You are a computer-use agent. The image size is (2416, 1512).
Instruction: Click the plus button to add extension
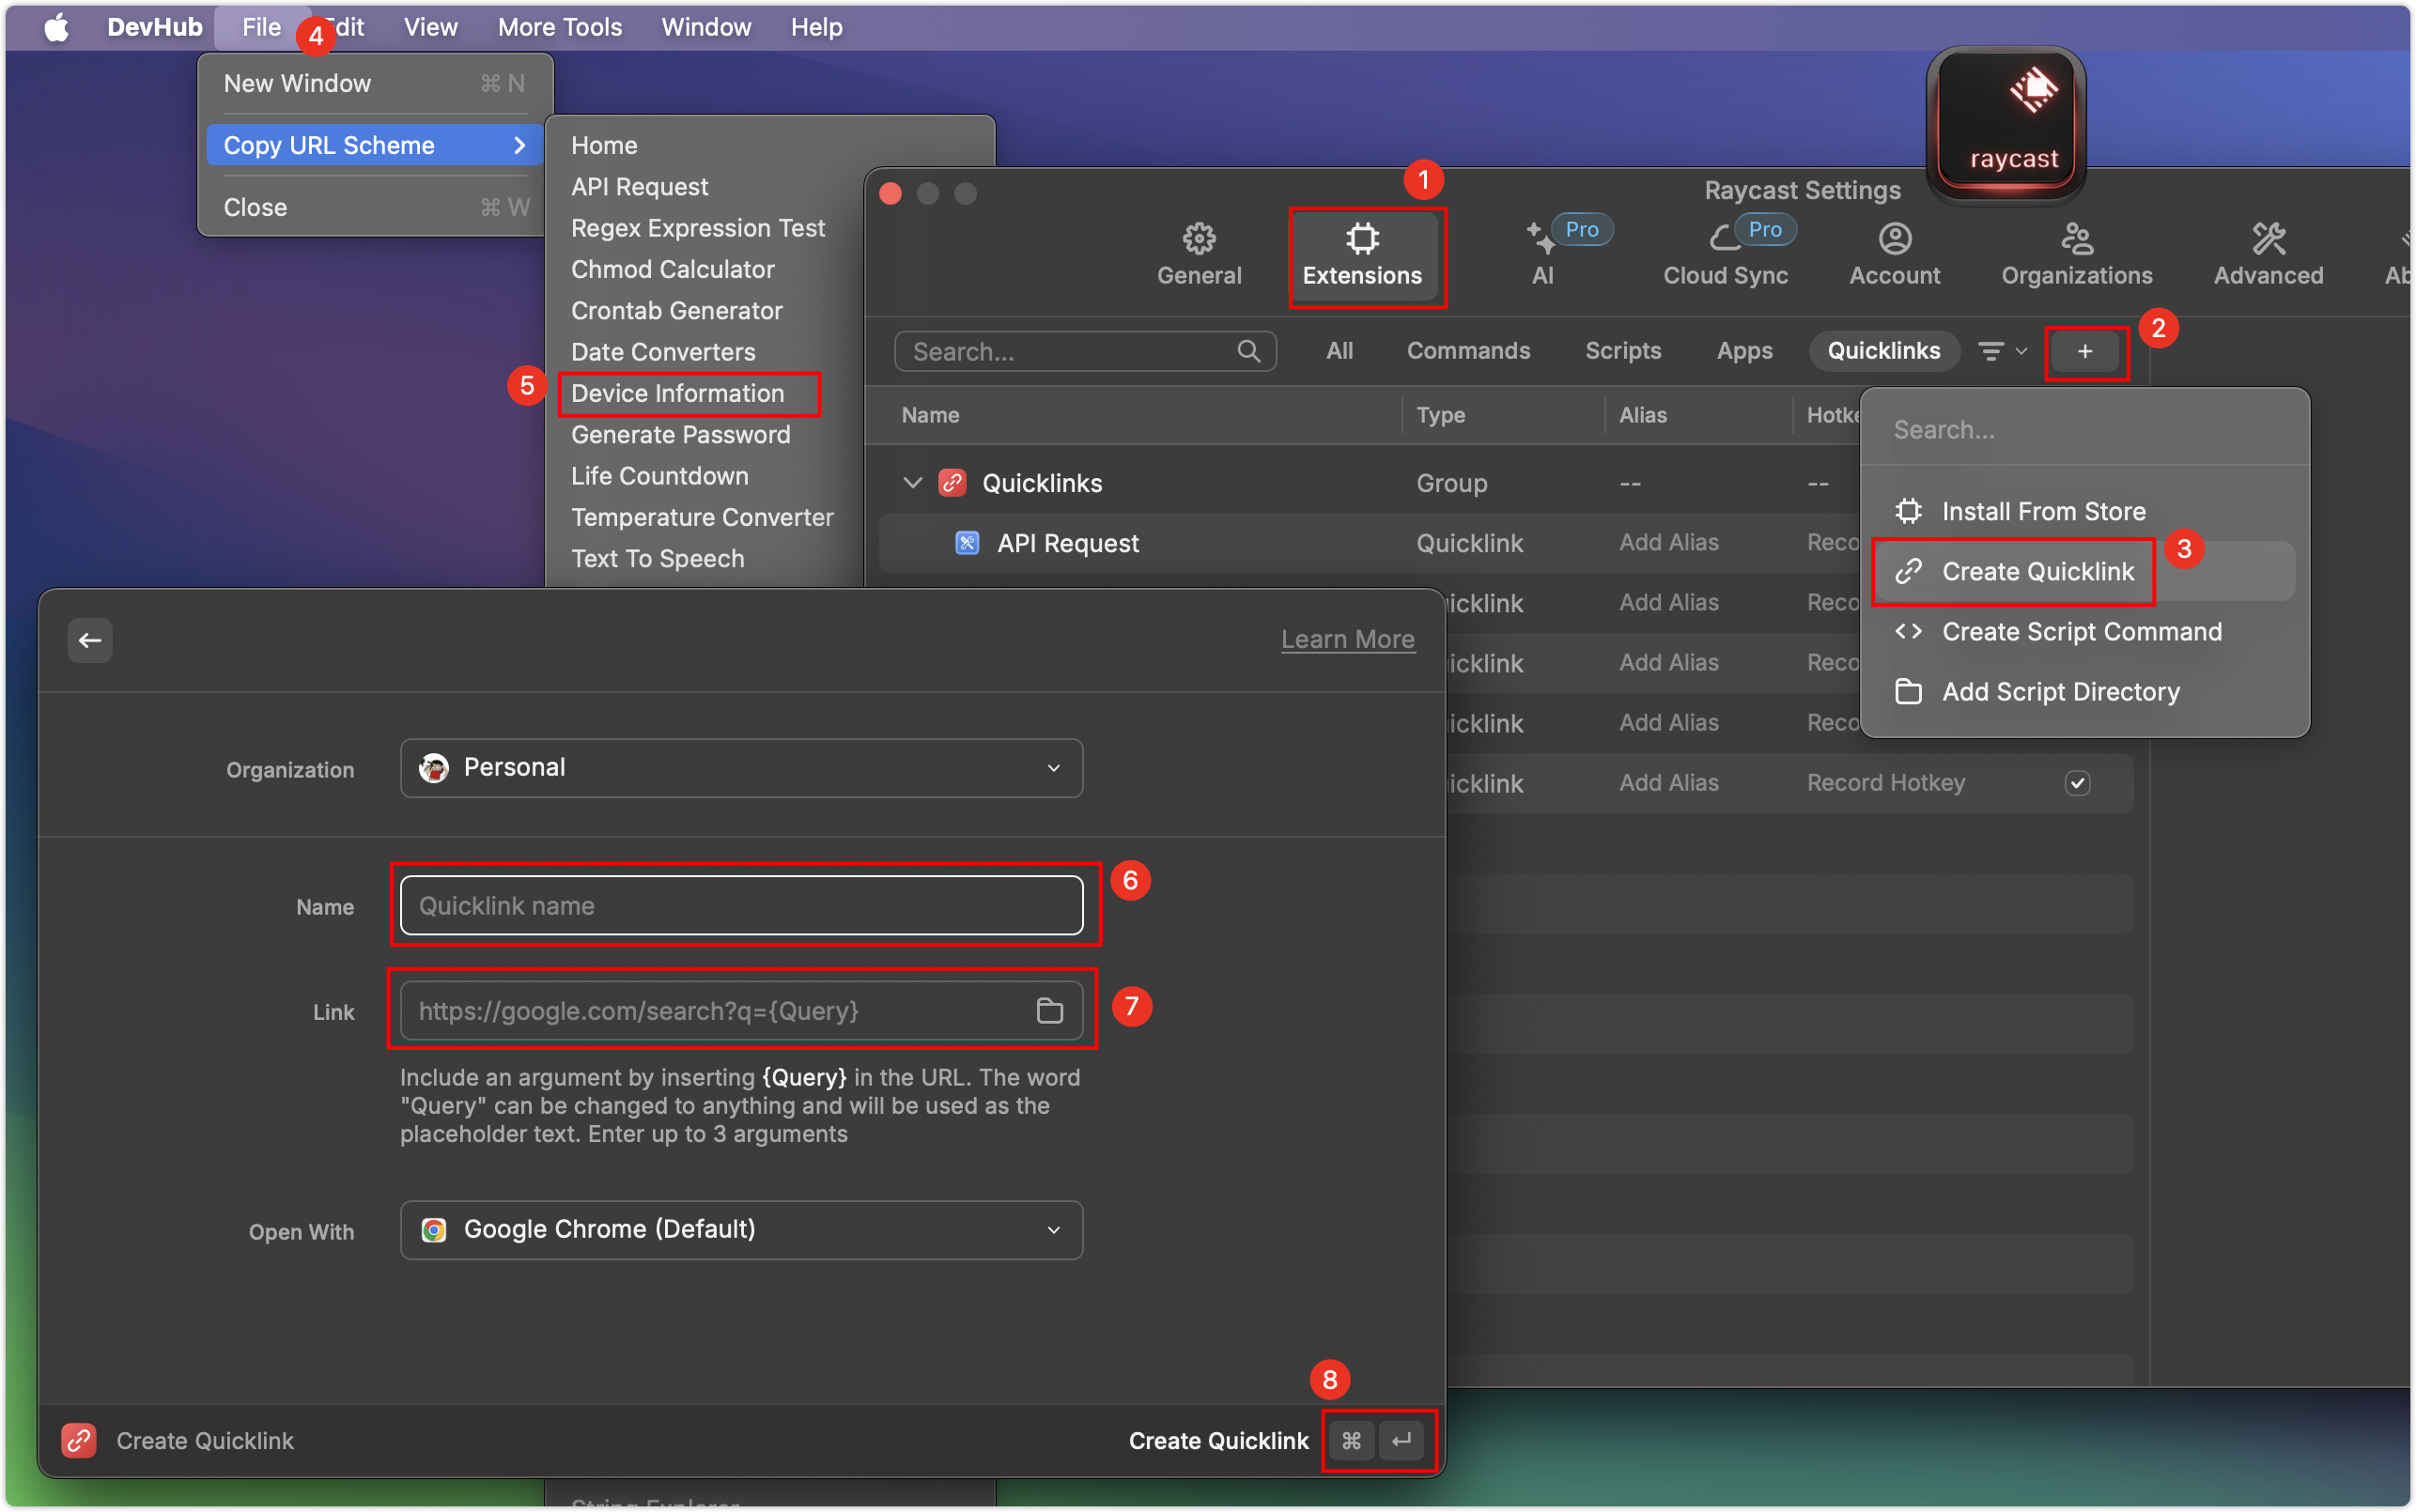pos(2085,352)
